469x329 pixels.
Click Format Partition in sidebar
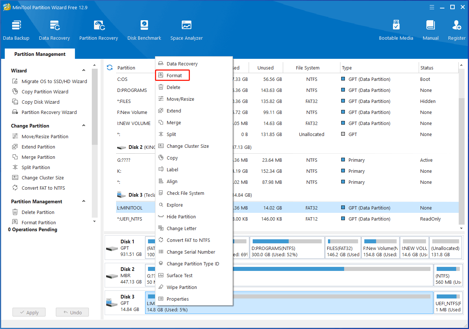pos(34,222)
